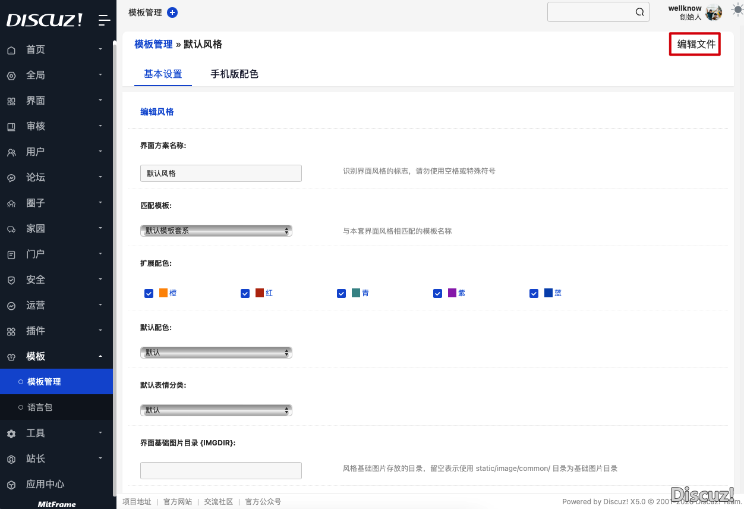Click the search magnifier icon
The image size is (744, 509).
click(639, 12)
